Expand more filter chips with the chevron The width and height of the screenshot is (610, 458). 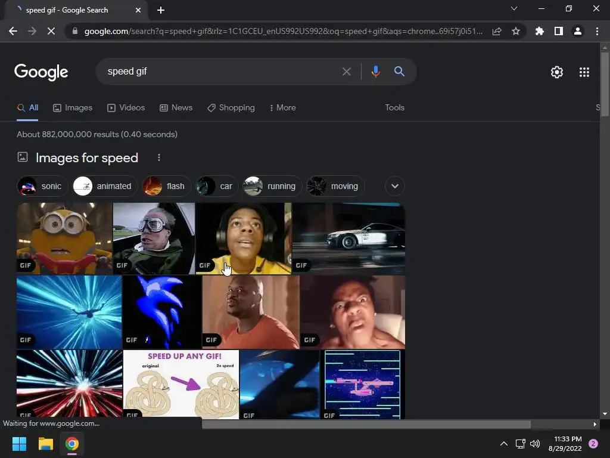[x=394, y=186]
